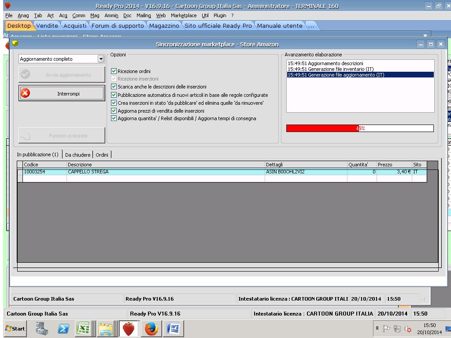Toggle Aggiorna prezzi di vendita delle inserzioni

114,110
